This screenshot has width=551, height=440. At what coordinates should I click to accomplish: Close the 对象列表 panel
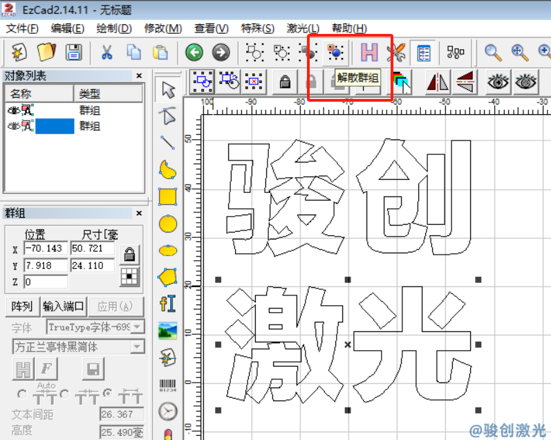[139, 75]
